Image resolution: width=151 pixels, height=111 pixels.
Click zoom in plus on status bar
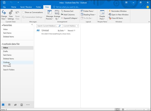144,109
